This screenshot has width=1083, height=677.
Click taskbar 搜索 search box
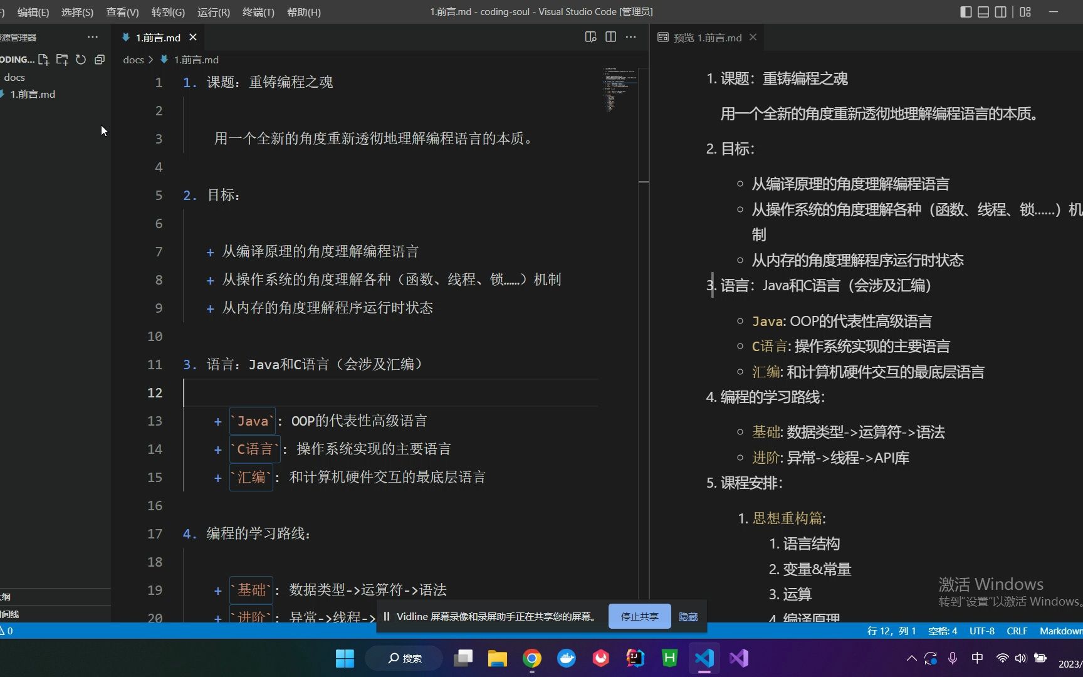[404, 658]
